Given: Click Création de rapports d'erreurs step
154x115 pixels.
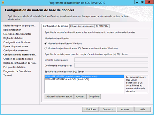Looking at the screenshot, I should pyautogui.click(x=18, y=59).
